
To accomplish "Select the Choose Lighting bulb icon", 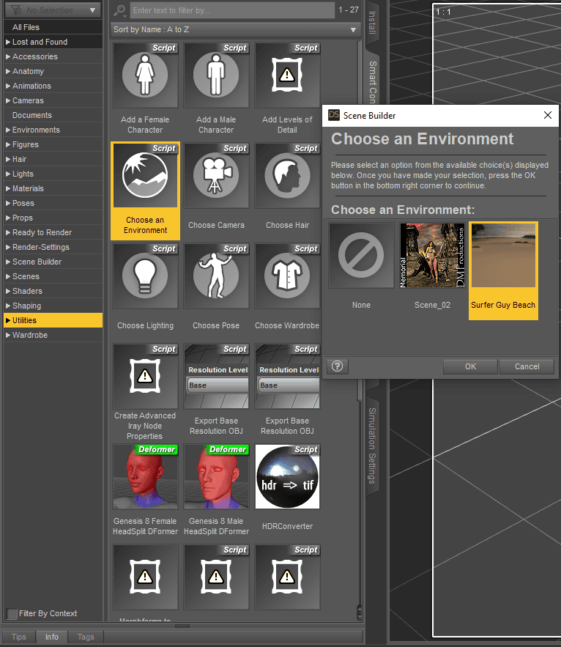I will tap(145, 276).
